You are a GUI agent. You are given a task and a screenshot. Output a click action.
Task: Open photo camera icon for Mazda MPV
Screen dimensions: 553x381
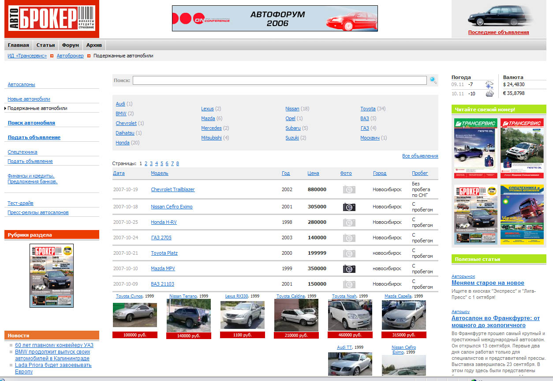click(349, 269)
